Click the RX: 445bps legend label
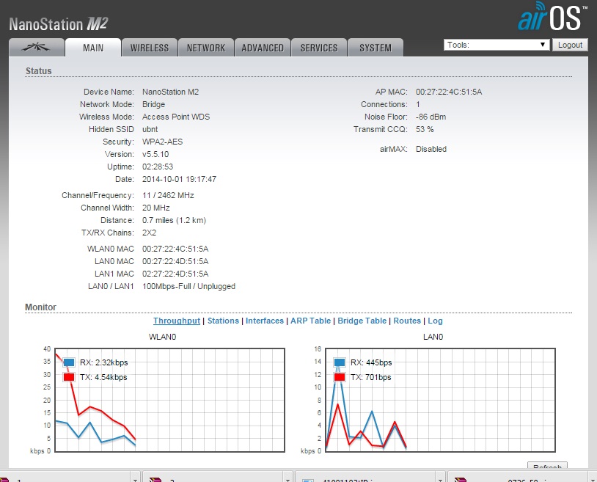 click(371, 362)
